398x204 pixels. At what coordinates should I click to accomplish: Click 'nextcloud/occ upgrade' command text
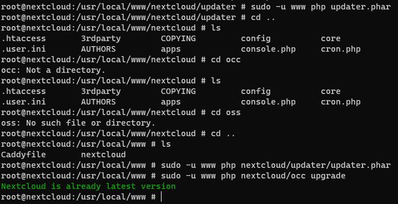point(293,176)
